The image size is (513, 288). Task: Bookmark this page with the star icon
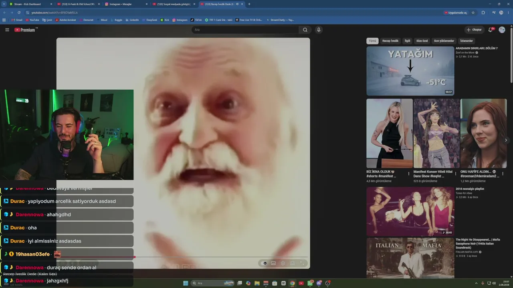pyautogui.click(x=473, y=12)
